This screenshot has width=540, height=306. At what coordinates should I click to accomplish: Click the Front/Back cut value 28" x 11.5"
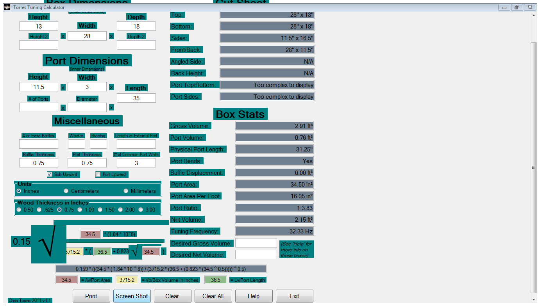[x=267, y=50]
